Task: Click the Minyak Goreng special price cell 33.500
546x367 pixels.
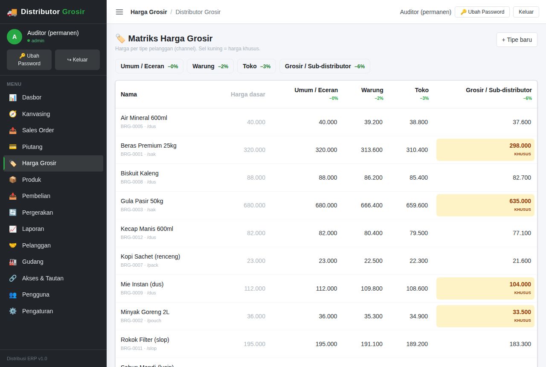Action: pos(485,316)
